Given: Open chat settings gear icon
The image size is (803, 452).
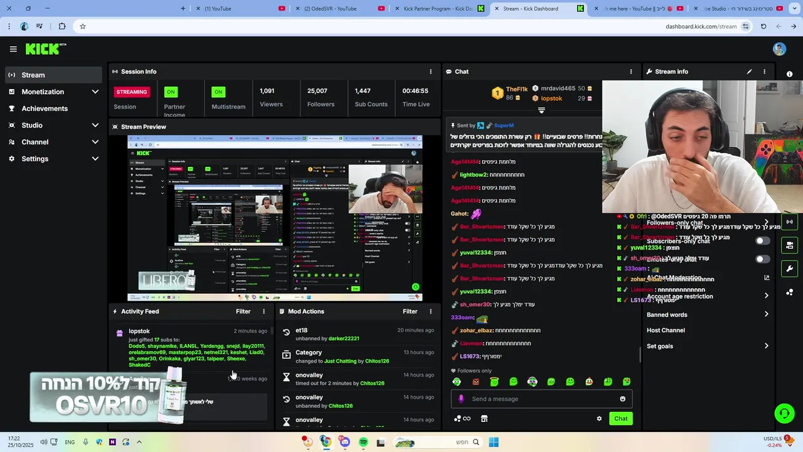Looking at the screenshot, I should coord(599,419).
